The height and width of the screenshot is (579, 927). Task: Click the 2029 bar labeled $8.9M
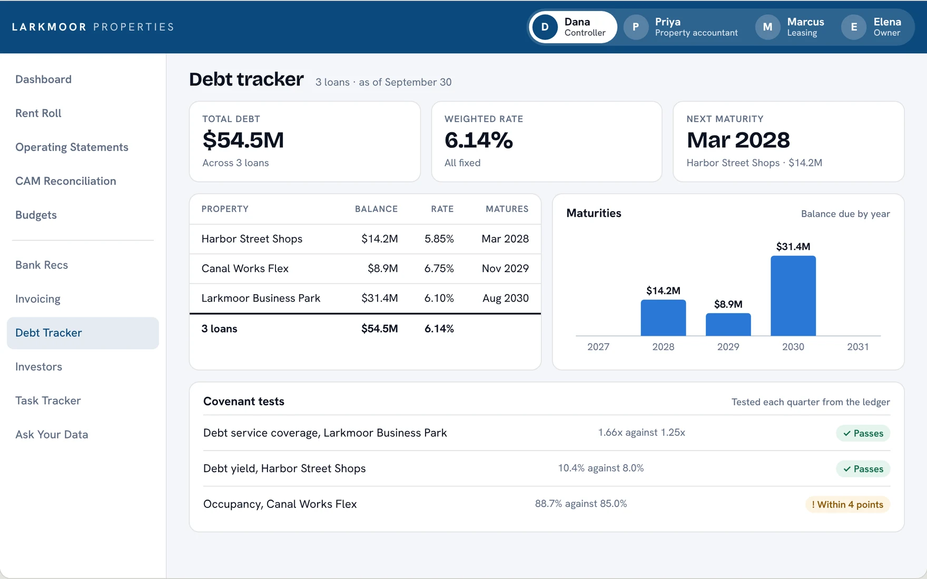click(728, 325)
